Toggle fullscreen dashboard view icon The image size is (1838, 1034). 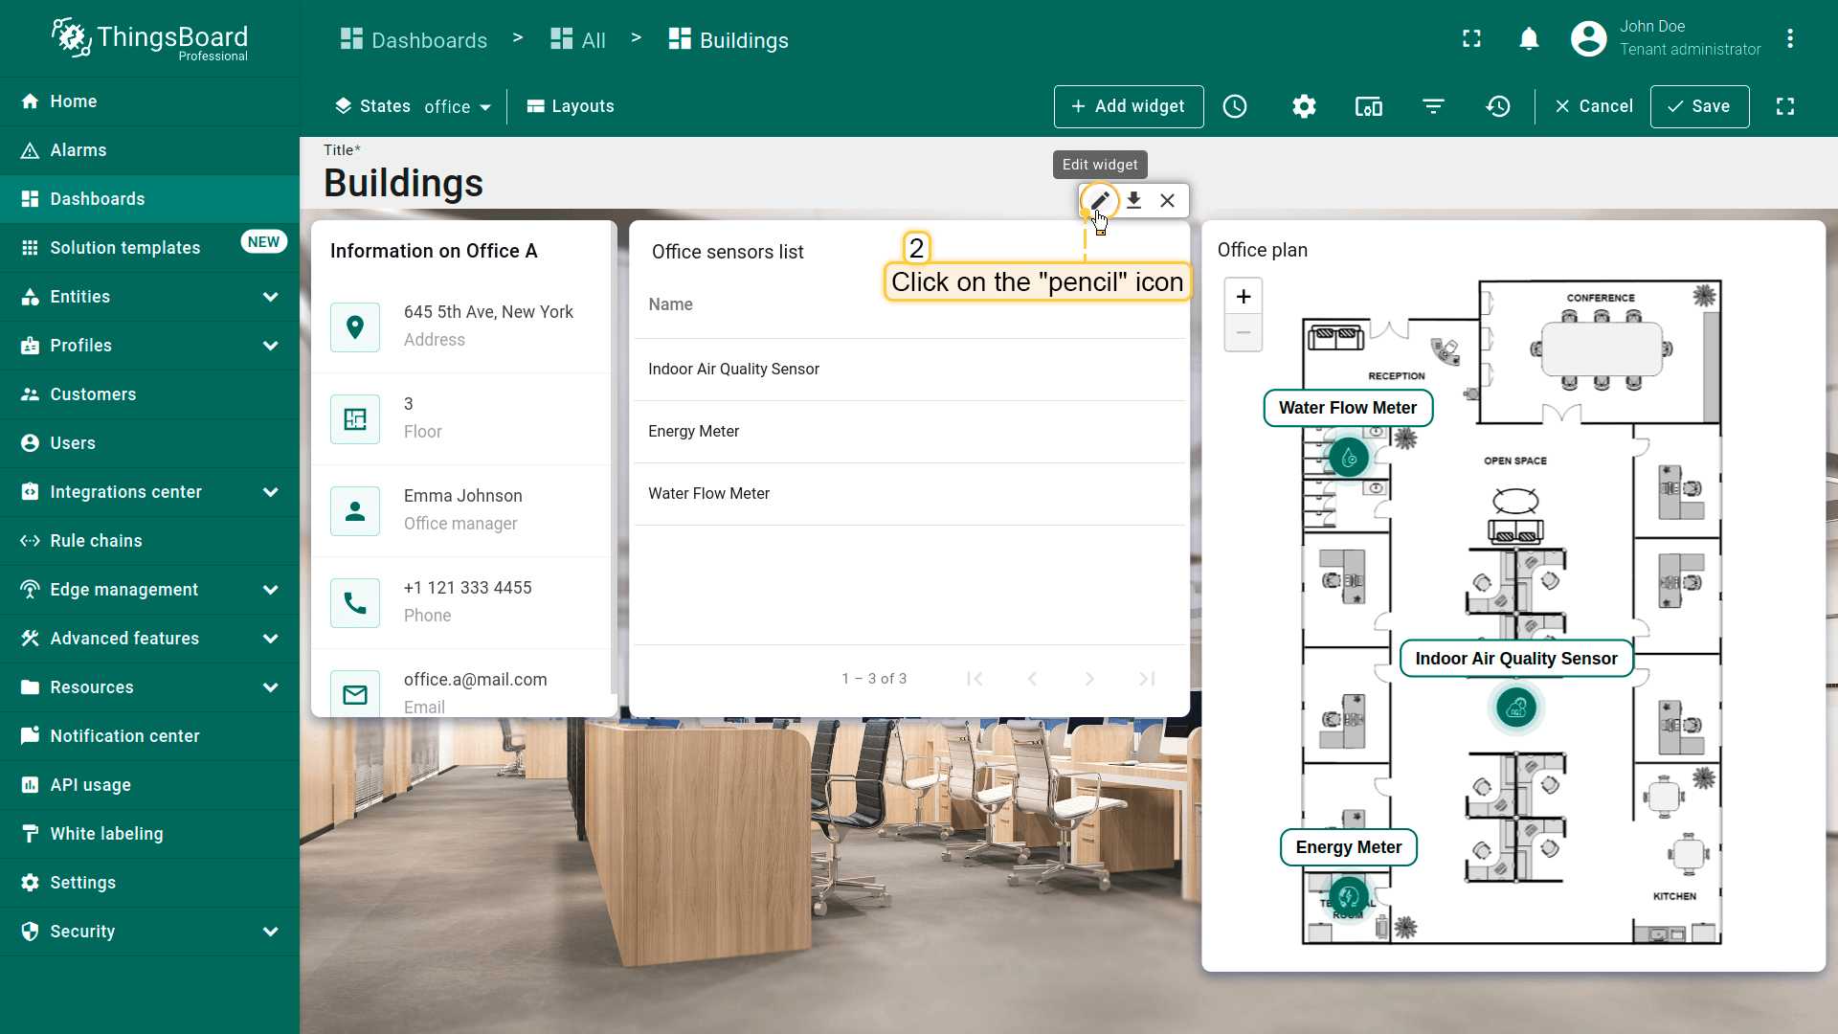[x=1785, y=106]
